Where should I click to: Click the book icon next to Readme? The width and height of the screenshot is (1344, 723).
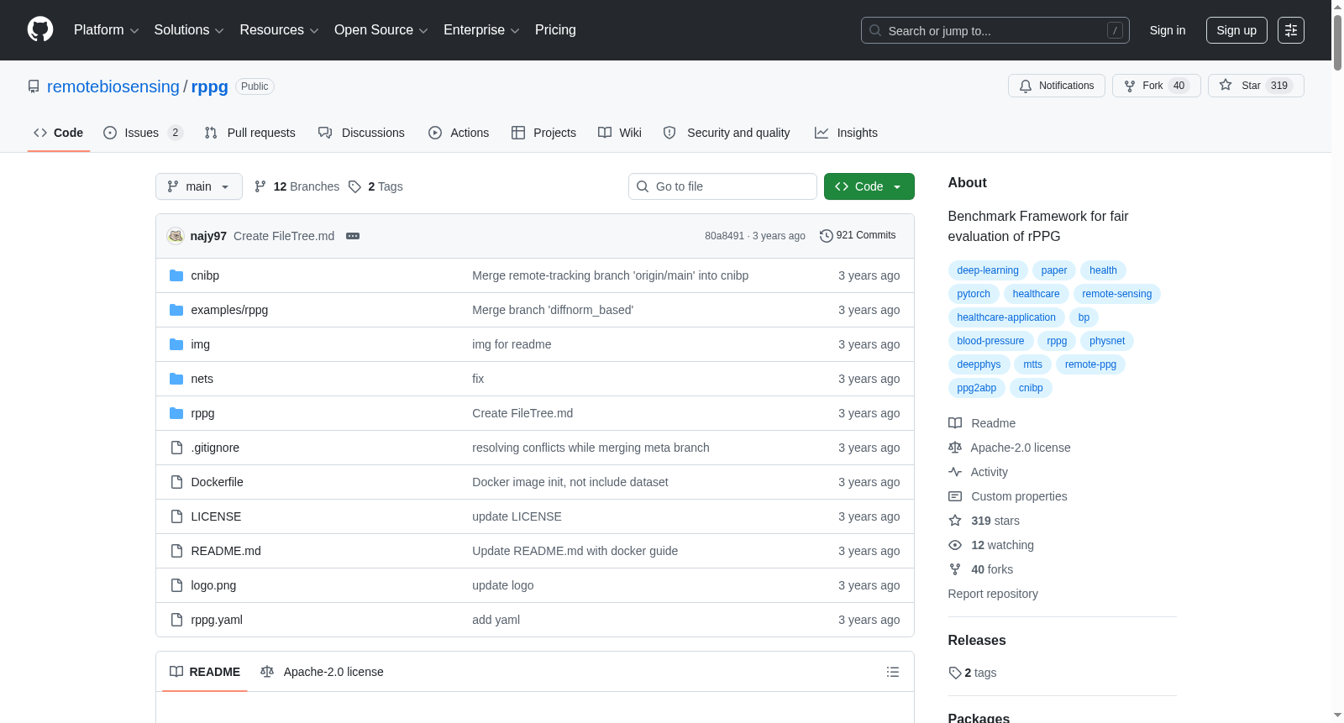955,423
